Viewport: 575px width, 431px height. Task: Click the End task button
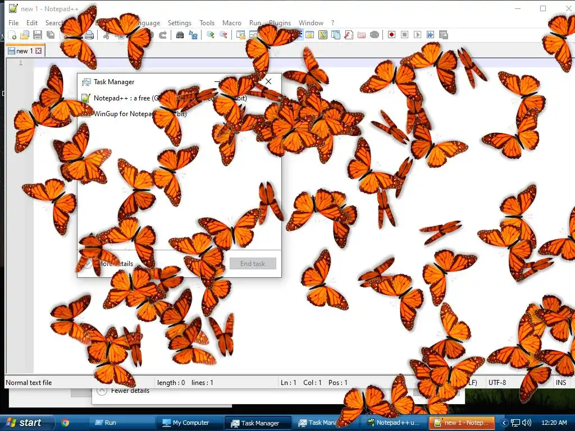click(x=253, y=264)
